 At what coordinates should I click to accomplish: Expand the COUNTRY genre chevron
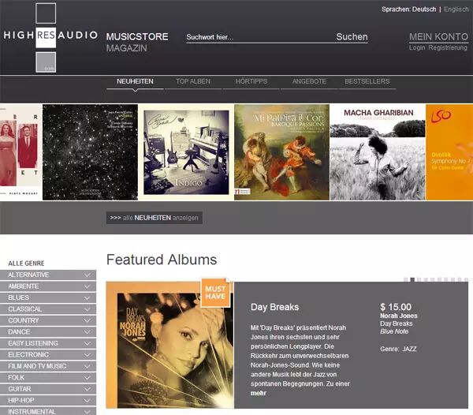click(88, 320)
